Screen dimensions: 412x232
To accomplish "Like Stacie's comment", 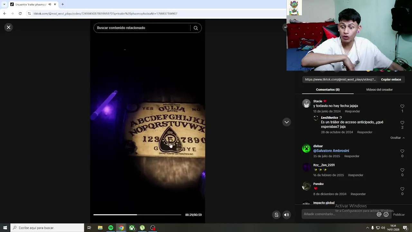I will [x=402, y=106].
